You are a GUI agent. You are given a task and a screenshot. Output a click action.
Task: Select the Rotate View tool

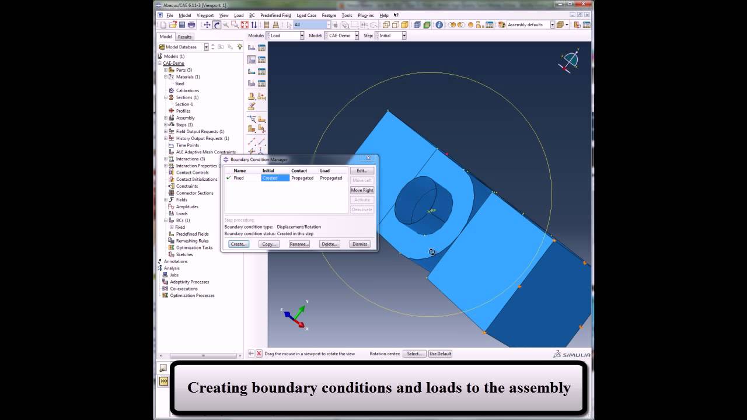click(x=217, y=24)
